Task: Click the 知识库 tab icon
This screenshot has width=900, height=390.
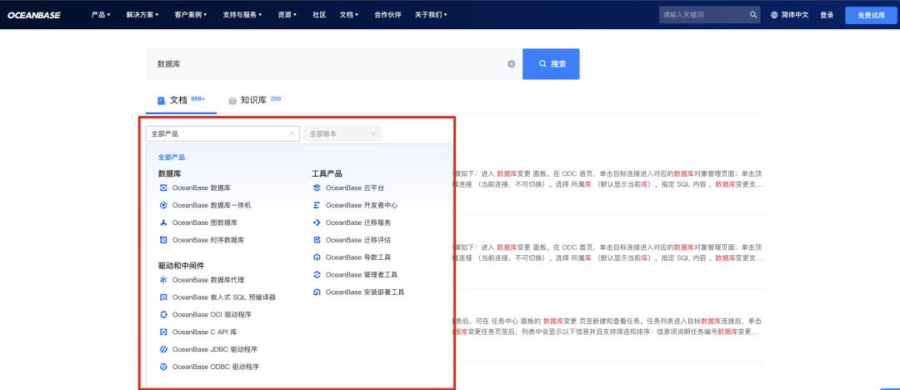Action: [232, 101]
